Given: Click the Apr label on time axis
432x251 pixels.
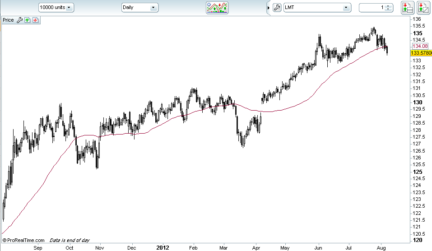Looking at the screenshot, I should [x=256, y=248].
